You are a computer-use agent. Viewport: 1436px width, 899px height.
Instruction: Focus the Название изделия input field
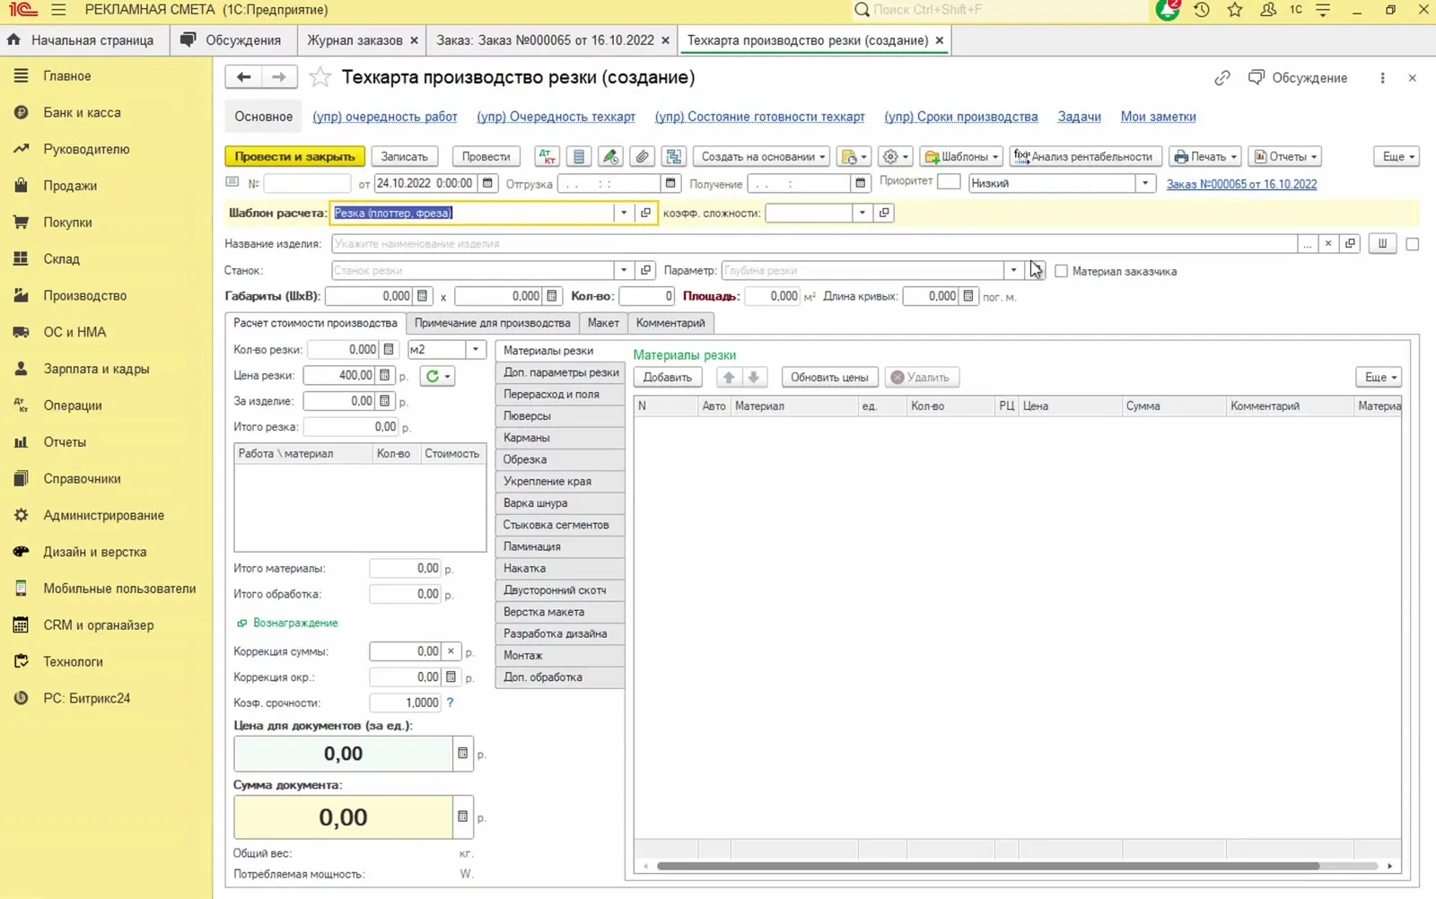tap(813, 244)
